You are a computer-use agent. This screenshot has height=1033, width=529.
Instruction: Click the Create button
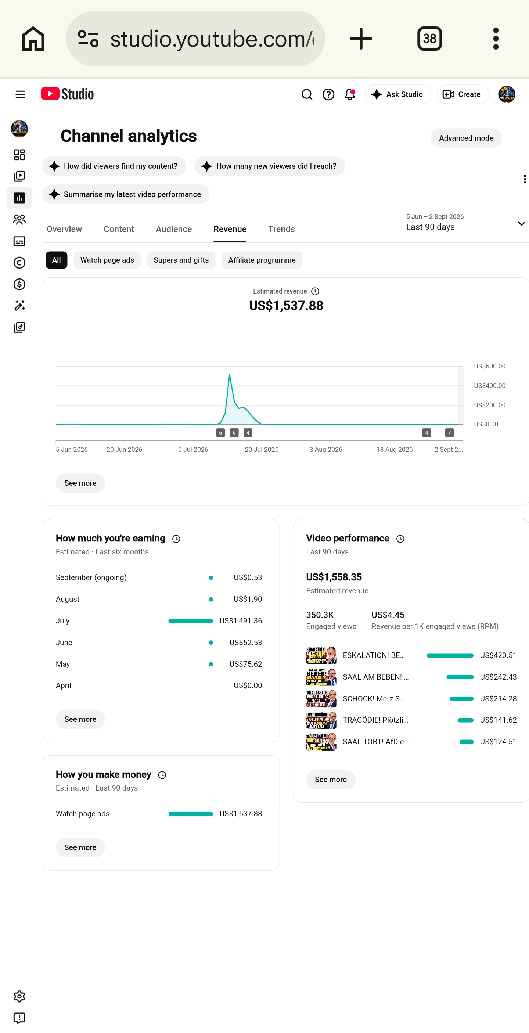click(463, 94)
